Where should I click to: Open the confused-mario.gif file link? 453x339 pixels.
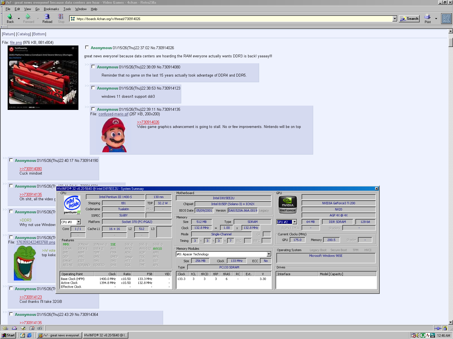click(x=113, y=114)
